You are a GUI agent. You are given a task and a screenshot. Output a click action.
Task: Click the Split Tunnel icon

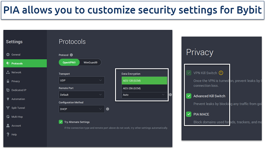(8, 108)
